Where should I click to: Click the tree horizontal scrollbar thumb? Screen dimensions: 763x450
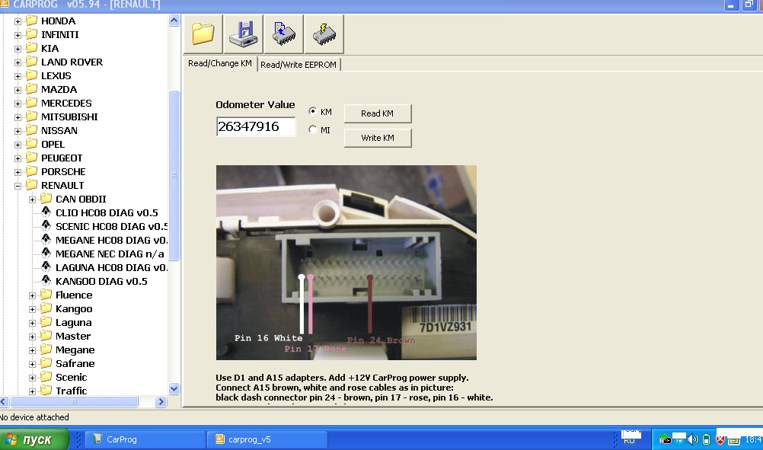pyautogui.click(x=74, y=402)
